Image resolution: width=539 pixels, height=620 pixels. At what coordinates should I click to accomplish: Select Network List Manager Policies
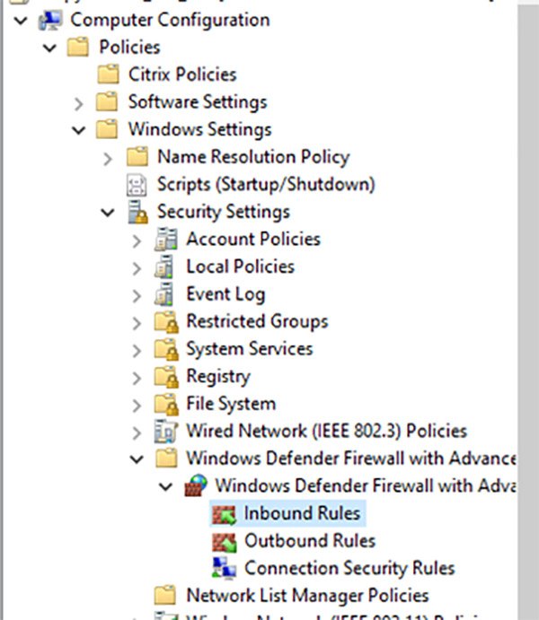(x=307, y=595)
